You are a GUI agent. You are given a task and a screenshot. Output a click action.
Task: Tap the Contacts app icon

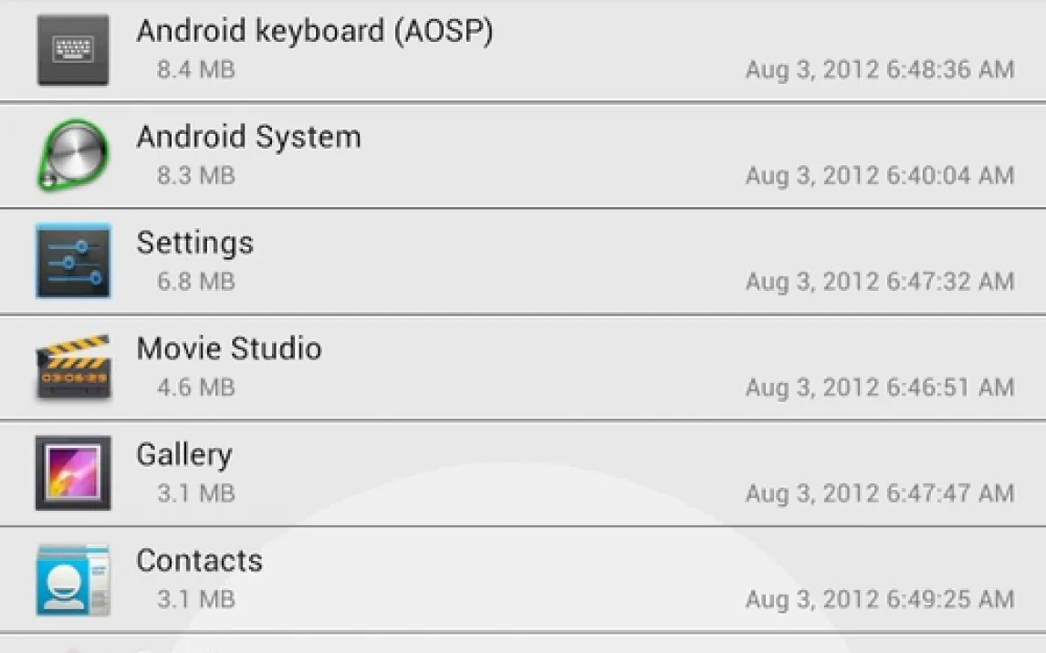pos(73,579)
